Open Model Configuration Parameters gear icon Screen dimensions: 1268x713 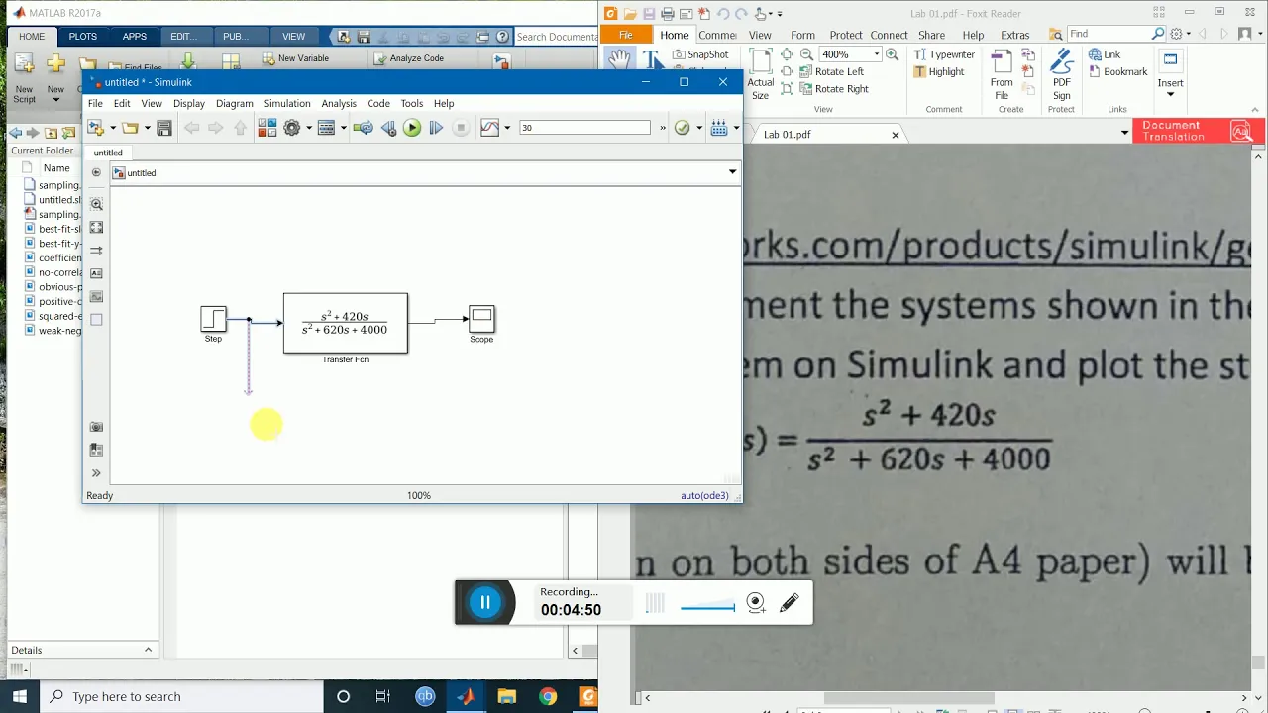coord(292,128)
